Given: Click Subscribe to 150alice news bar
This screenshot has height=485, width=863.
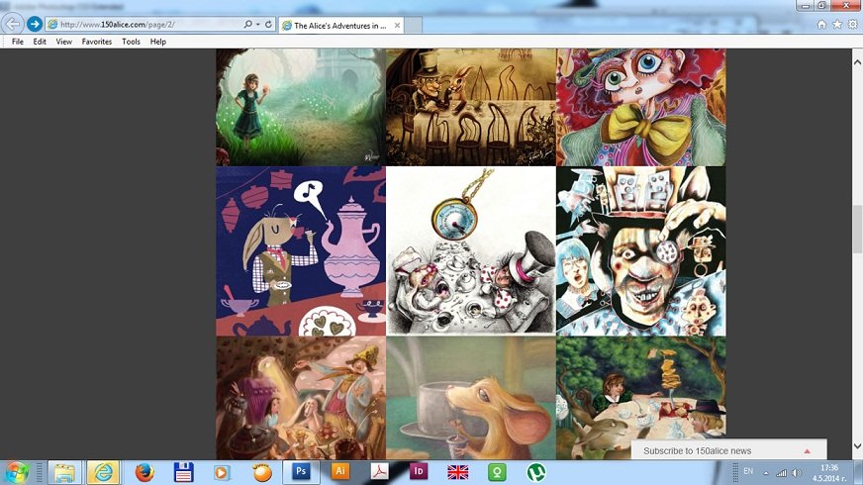Looking at the screenshot, I should [728, 450].
